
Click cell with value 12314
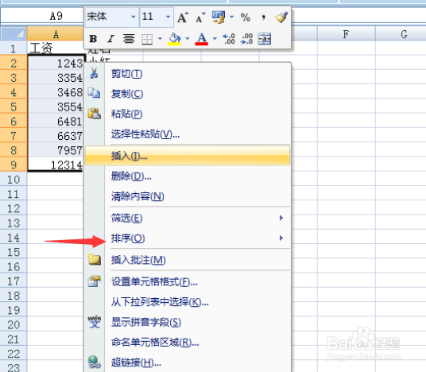point(56,165)
